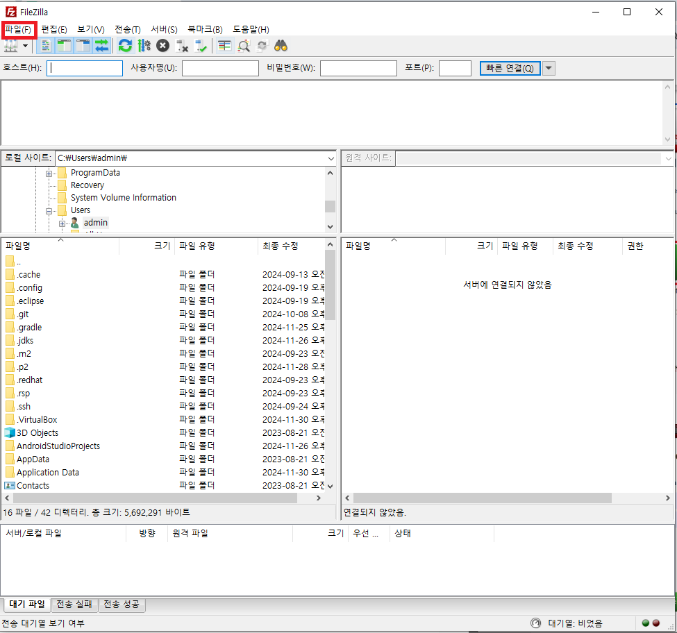Viewport: 677px width, 633px height.
Task: Open the 보기(V) menu
Action: (x=91, y=30)
